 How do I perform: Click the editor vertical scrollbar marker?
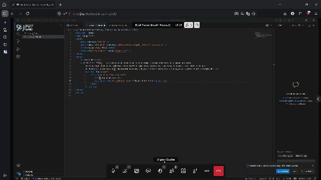274,64
